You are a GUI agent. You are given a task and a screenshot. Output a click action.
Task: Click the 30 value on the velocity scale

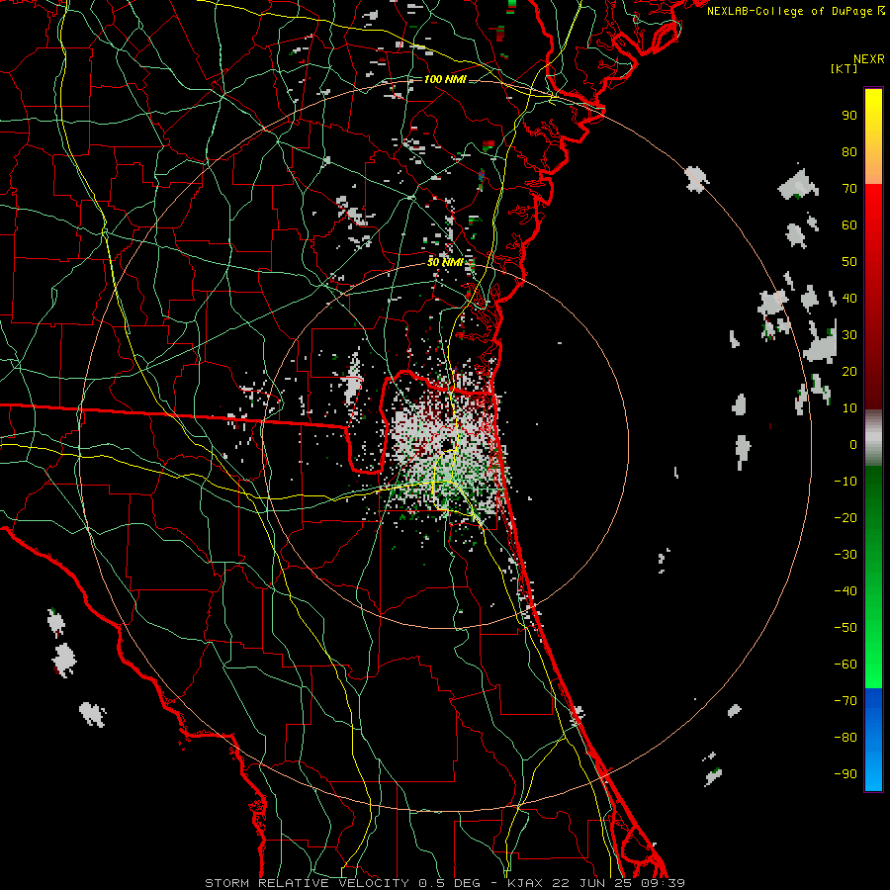coord(849,335)
